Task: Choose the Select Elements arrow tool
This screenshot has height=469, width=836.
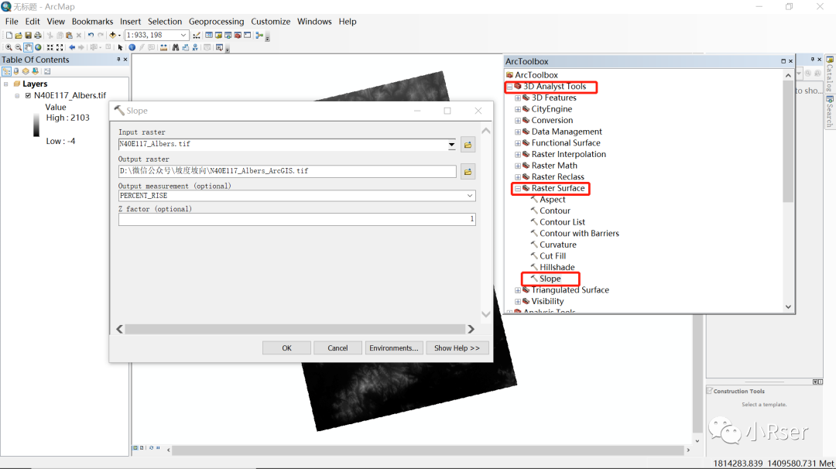Action: click(x=121, y=47)
